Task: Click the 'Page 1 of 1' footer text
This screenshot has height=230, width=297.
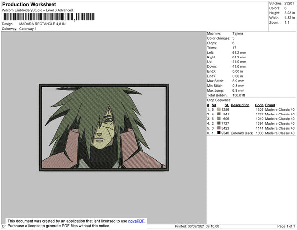Action: (286, 226)
